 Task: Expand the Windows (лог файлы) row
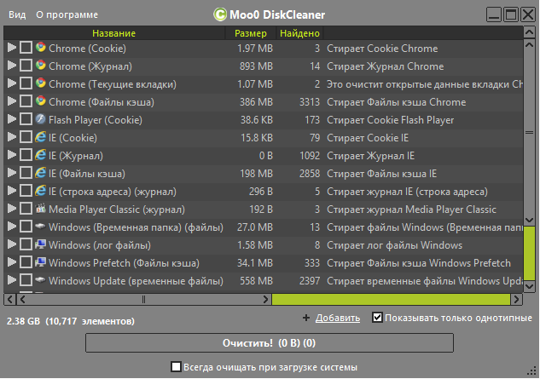[x=12, y=244]
